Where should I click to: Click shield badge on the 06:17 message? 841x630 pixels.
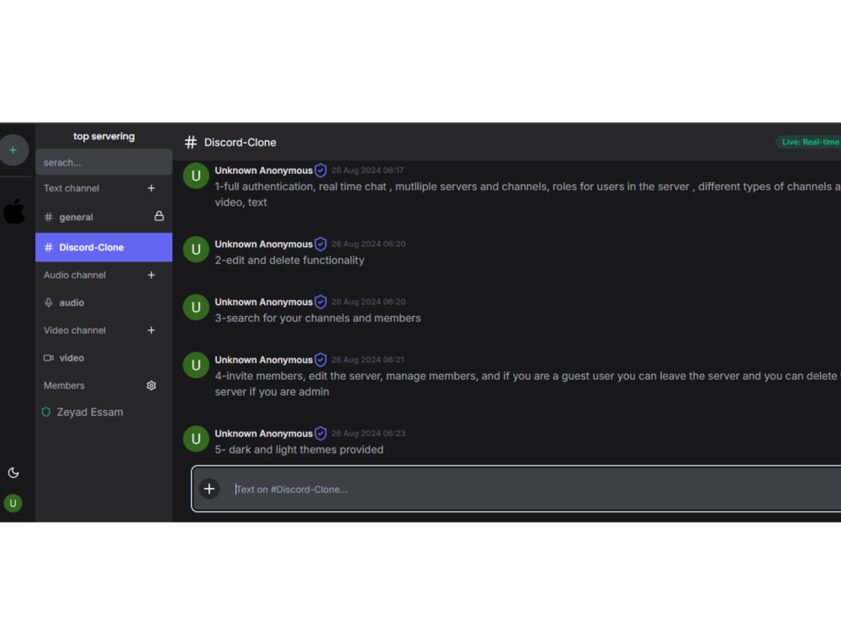coord(320,171)
